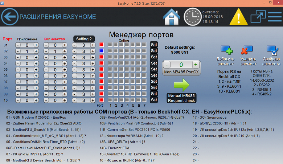Click '01 - GSM Modem MC55/52i' entry
283x164 pixels.
point(36,118)
